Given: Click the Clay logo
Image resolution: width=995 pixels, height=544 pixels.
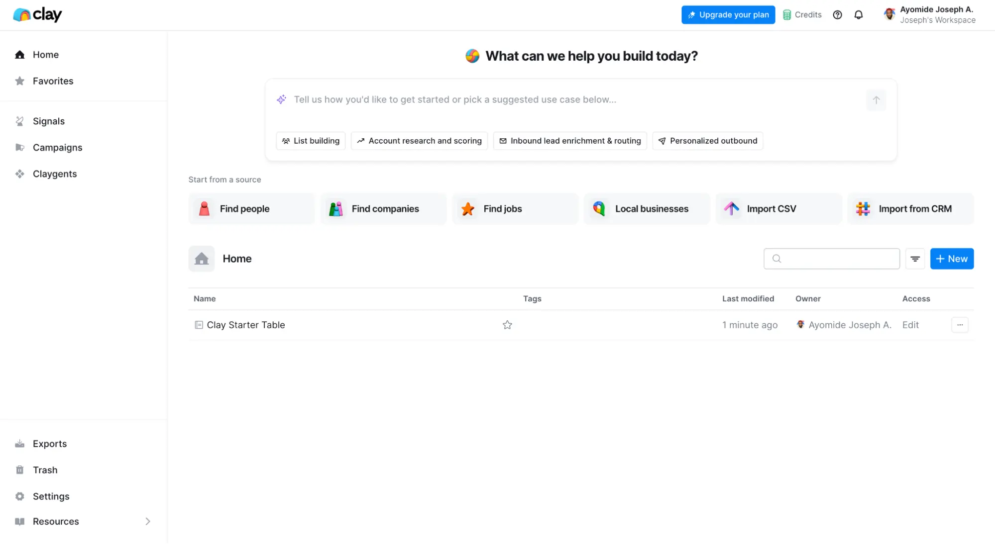Looking at the screenshot, I should click(x=37, y=15).
